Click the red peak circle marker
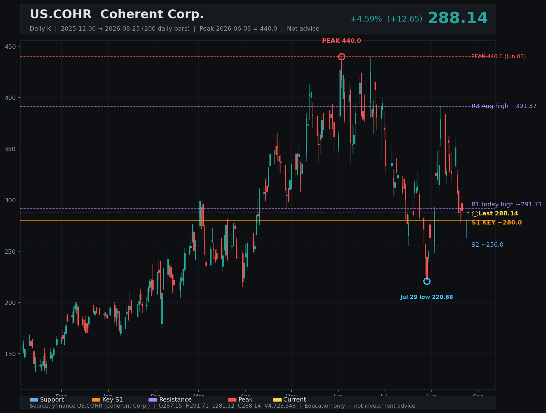Image resolution: width=546 pixels, height=413 pixels. click(342, 57)
